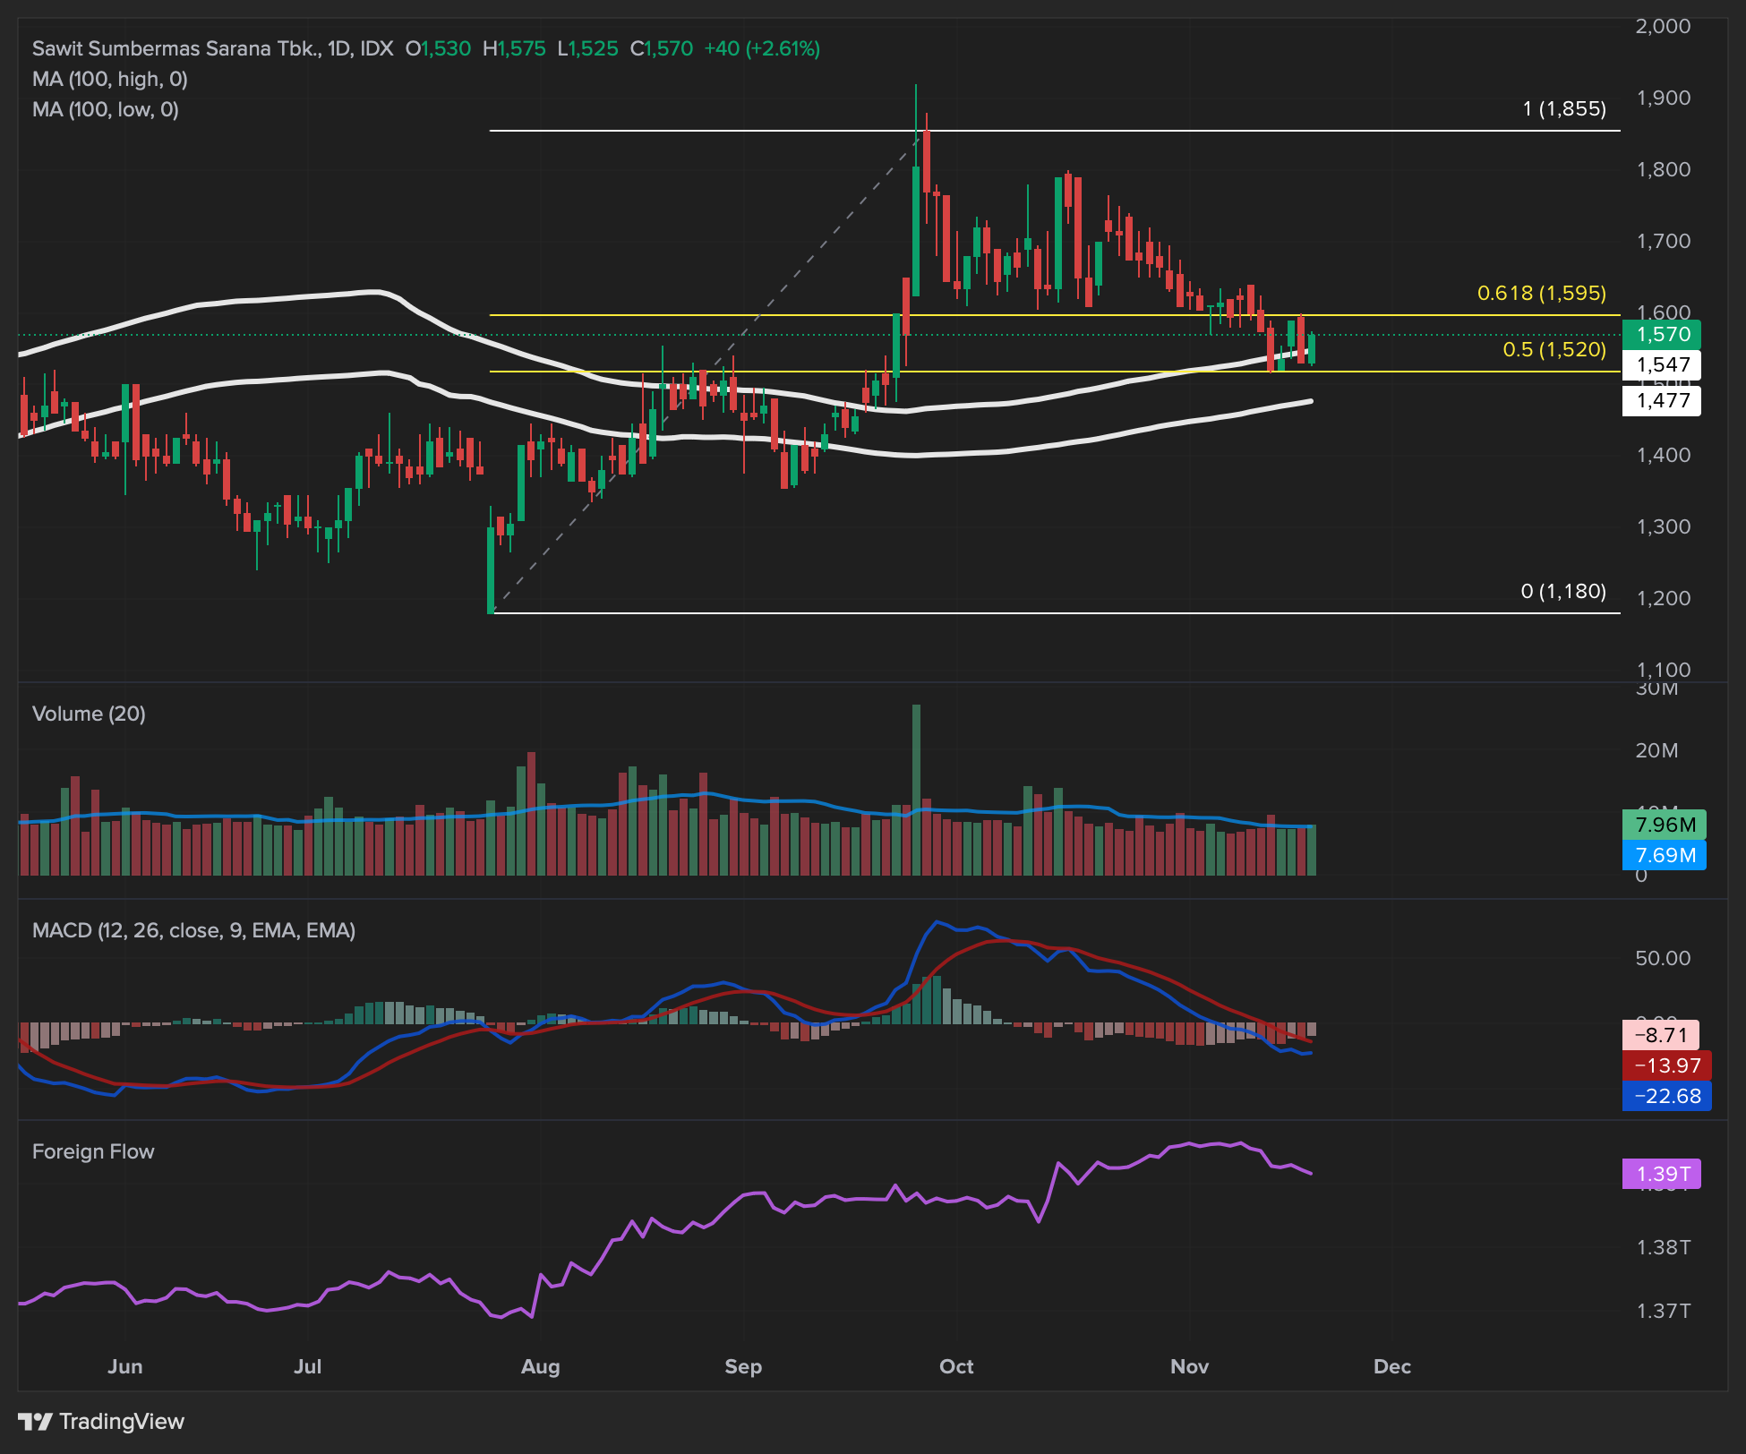Click the TradingView logo

point(101,1422)
